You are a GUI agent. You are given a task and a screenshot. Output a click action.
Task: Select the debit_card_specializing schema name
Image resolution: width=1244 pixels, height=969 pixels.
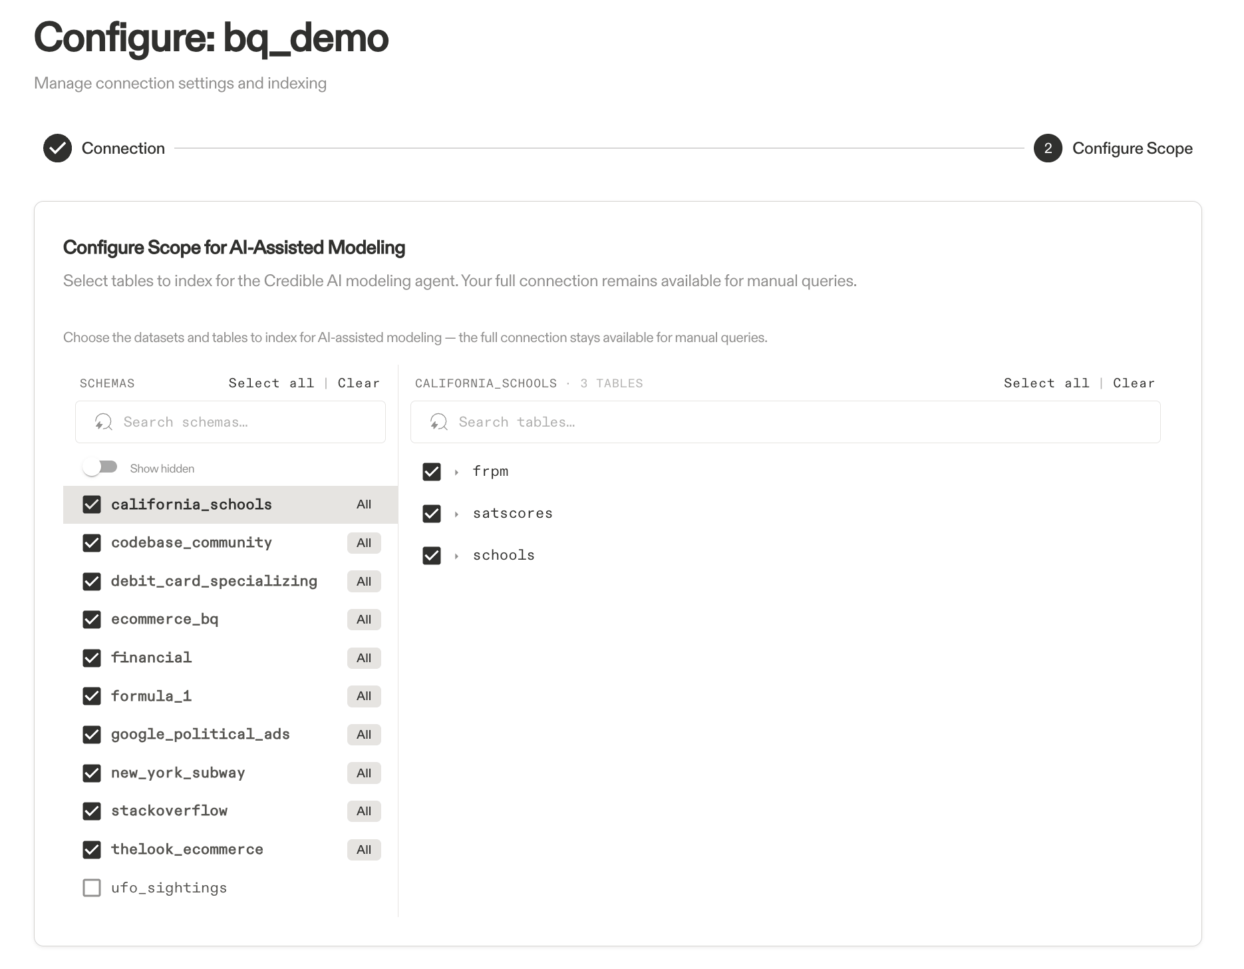pos(214,582)
